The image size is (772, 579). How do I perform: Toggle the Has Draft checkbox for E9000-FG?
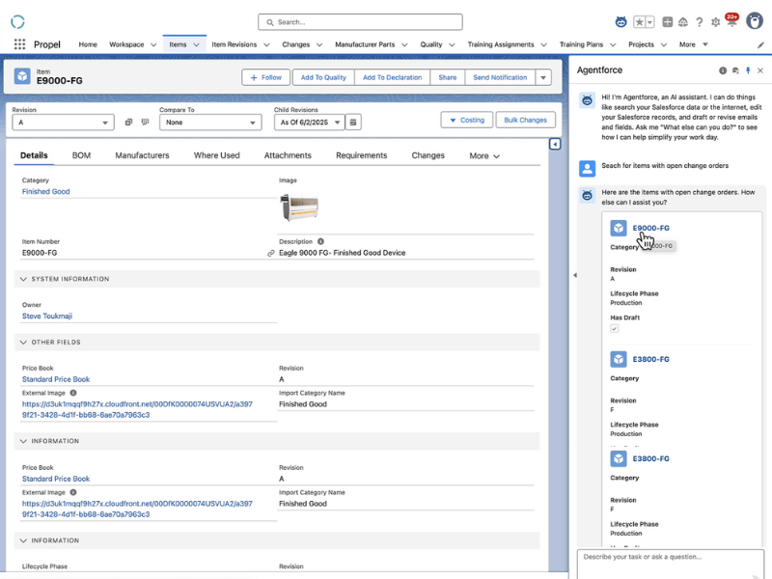pyautogui.click(x=614, y=328)
